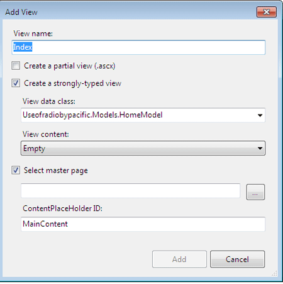This screenshot has height=284, width=283.
Task: Click the 'Create a partial view (.ascx)' label
Action: 70,66
